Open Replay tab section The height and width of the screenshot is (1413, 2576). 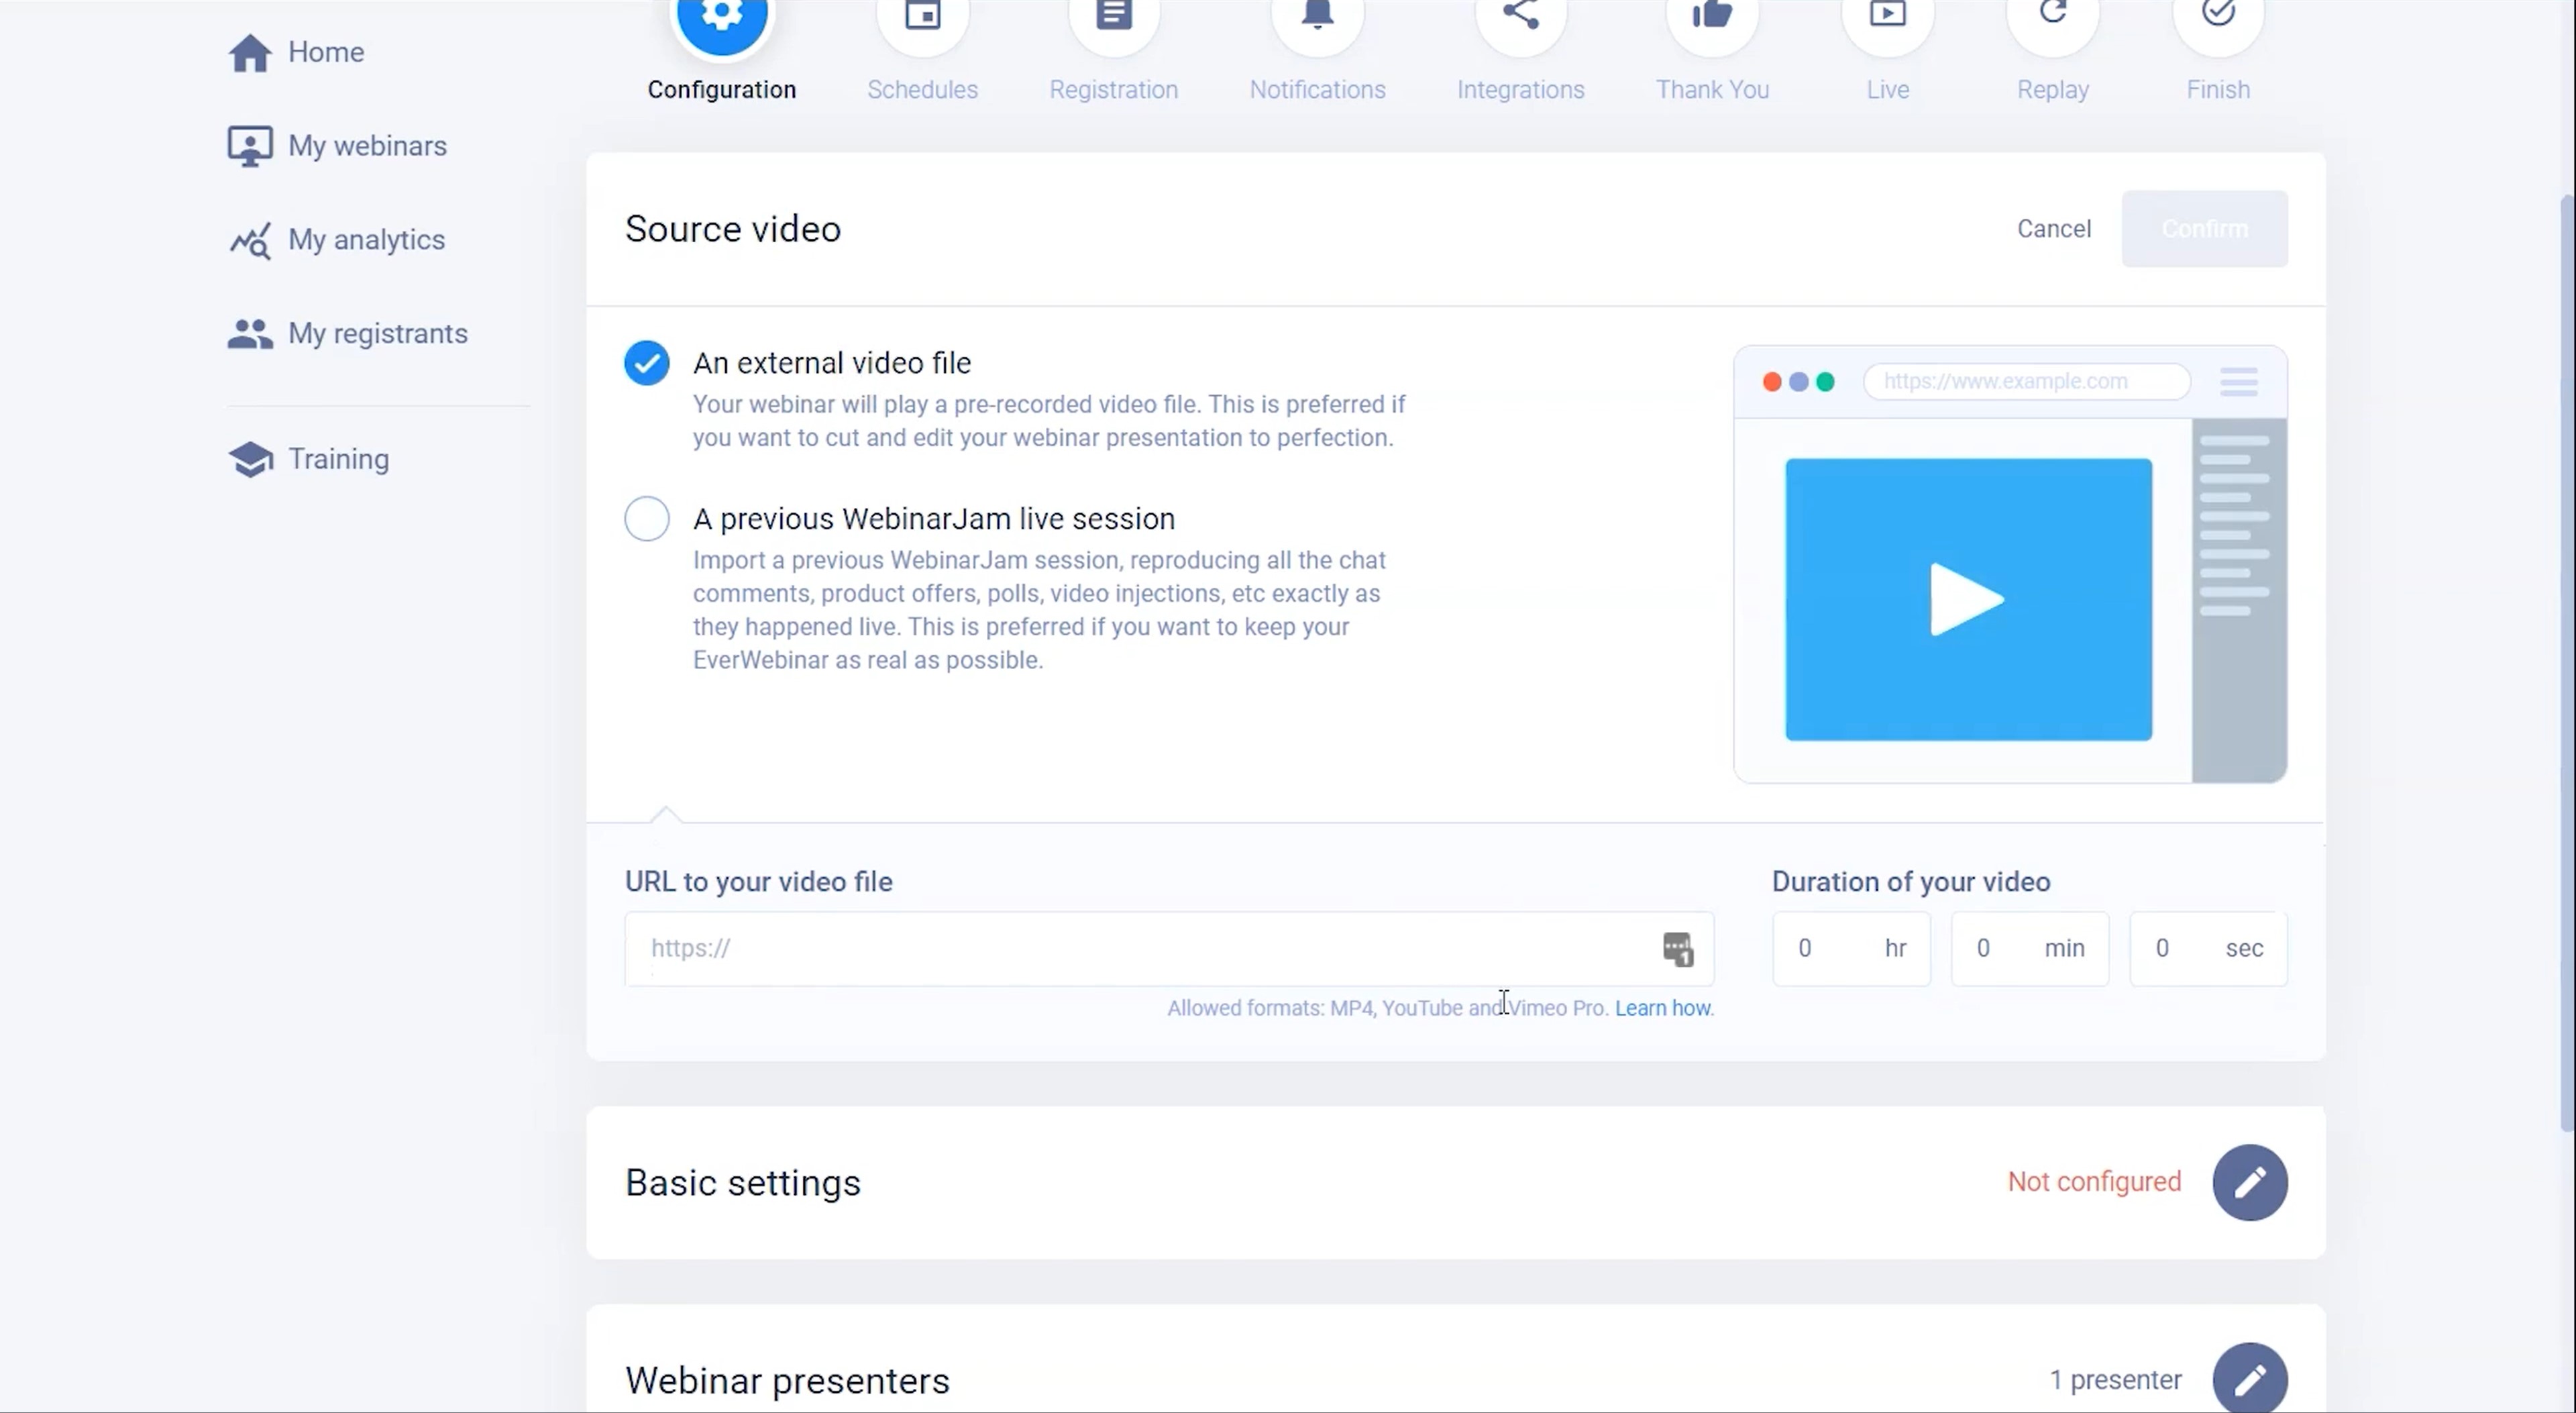coord(2054,52)
